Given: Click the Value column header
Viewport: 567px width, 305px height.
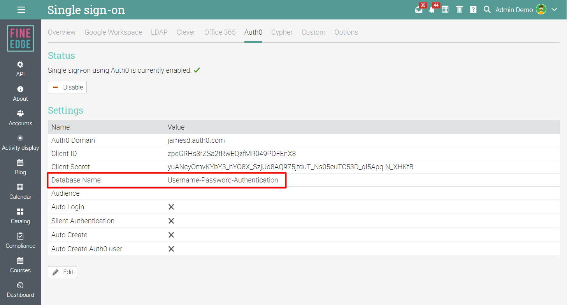Looking at the screenshot, I should [x=176, y=127].
